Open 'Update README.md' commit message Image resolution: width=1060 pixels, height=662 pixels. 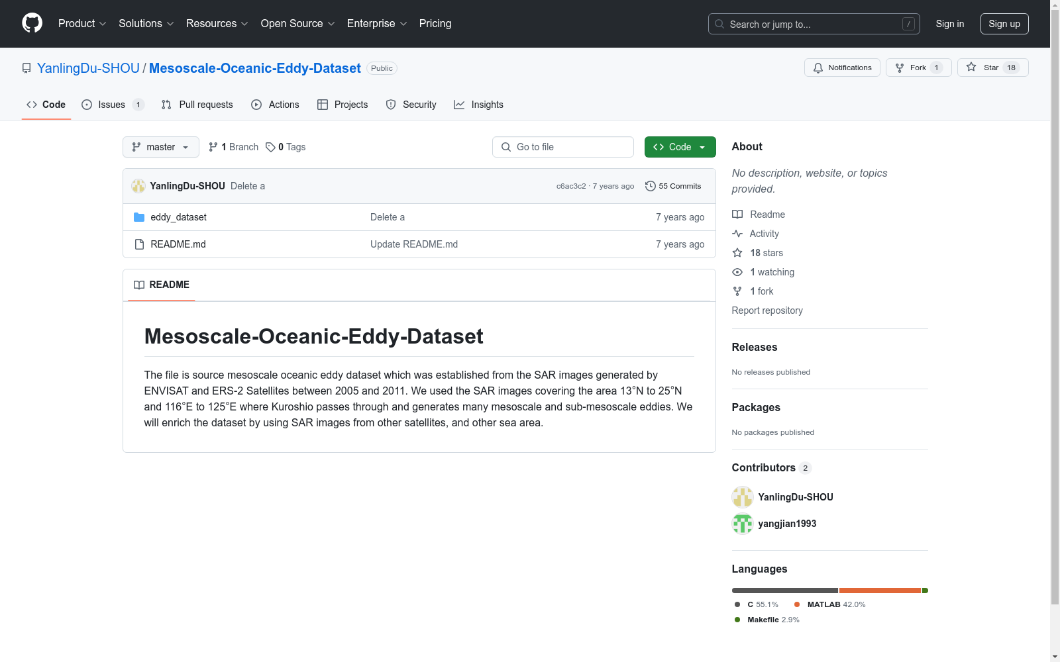[414, 244]
